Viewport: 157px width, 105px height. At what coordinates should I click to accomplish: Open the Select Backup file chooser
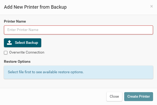23,43
